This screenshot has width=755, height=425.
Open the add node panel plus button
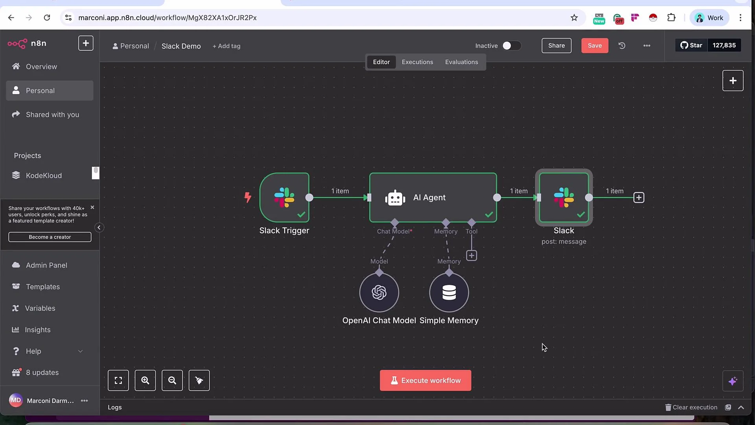coord(733,81)
